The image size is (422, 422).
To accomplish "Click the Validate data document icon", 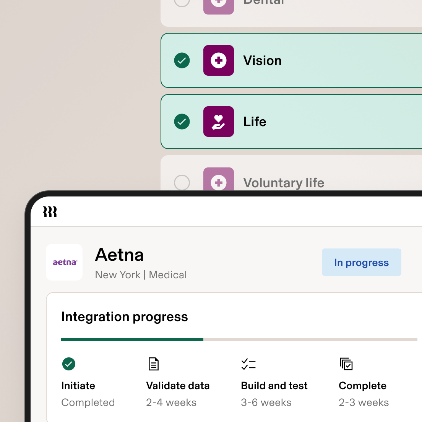I will (153, 364).
